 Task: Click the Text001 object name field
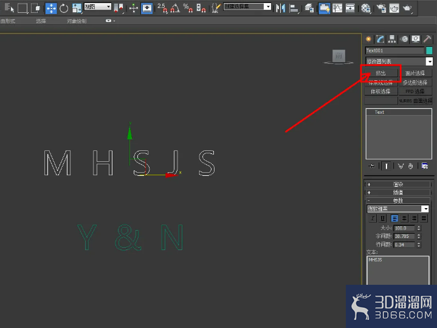pyautogui.click(x=394, y=51)
